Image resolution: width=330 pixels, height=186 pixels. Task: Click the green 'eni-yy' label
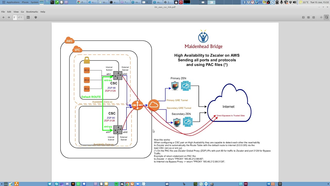[x=108, y=127]
